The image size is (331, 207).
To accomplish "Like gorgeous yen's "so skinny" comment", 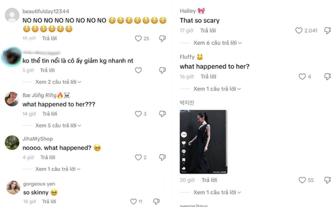I will pyautogui.click(x=133, y=201).
